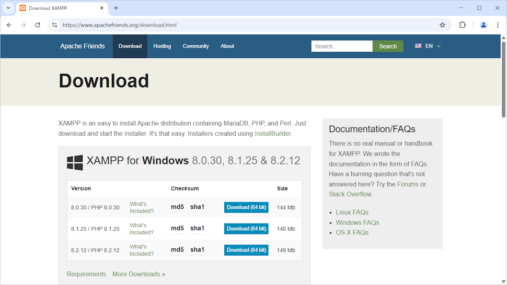Click the Windows logo next to XAMPP heading
This screenshot has width=507, height=285.
(x=75, y=162)
